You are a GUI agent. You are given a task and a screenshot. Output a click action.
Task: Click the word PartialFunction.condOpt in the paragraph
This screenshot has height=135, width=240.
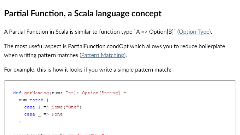98,46
